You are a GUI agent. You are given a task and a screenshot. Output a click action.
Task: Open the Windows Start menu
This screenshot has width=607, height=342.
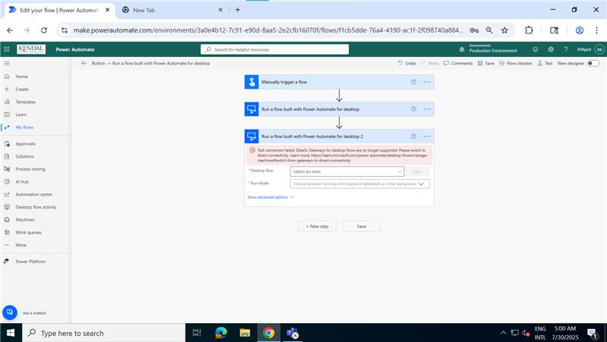point(11,333)
